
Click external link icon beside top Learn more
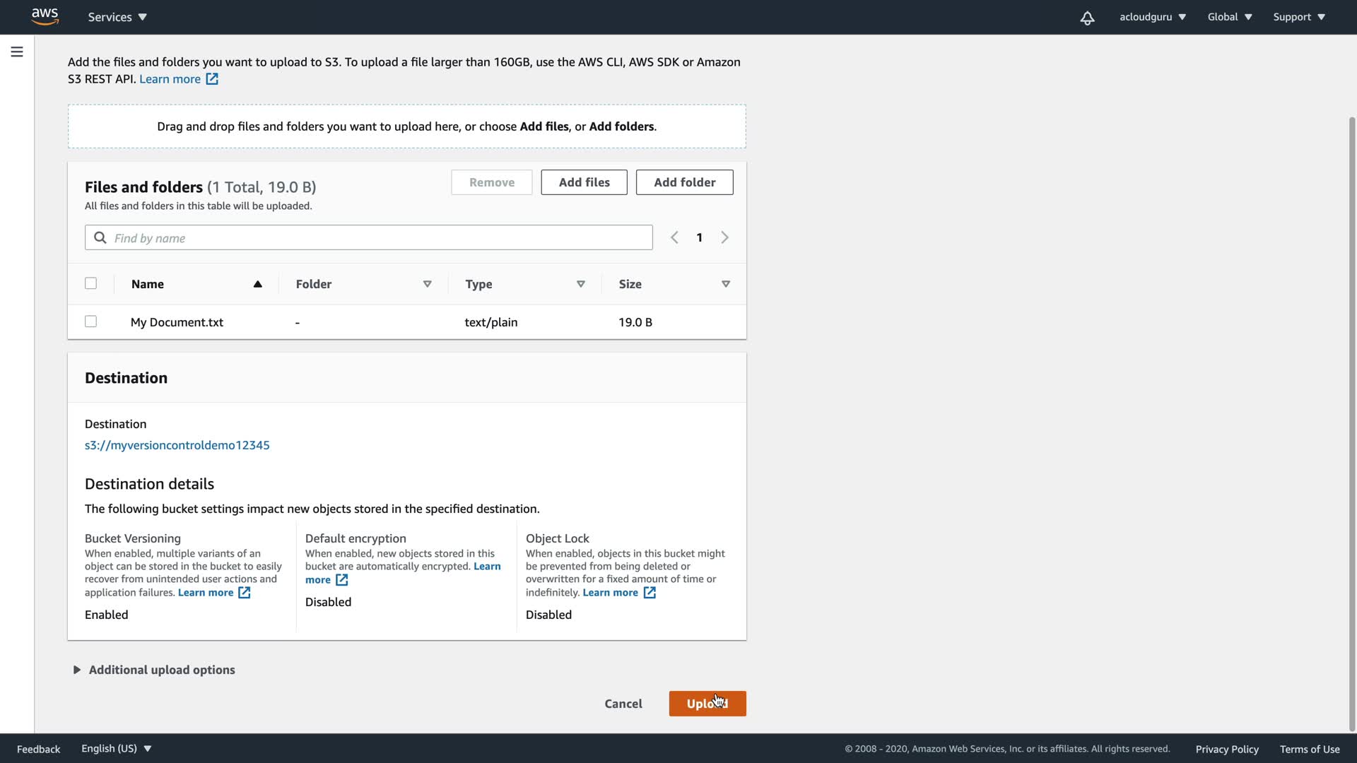(x=212, y=79)
